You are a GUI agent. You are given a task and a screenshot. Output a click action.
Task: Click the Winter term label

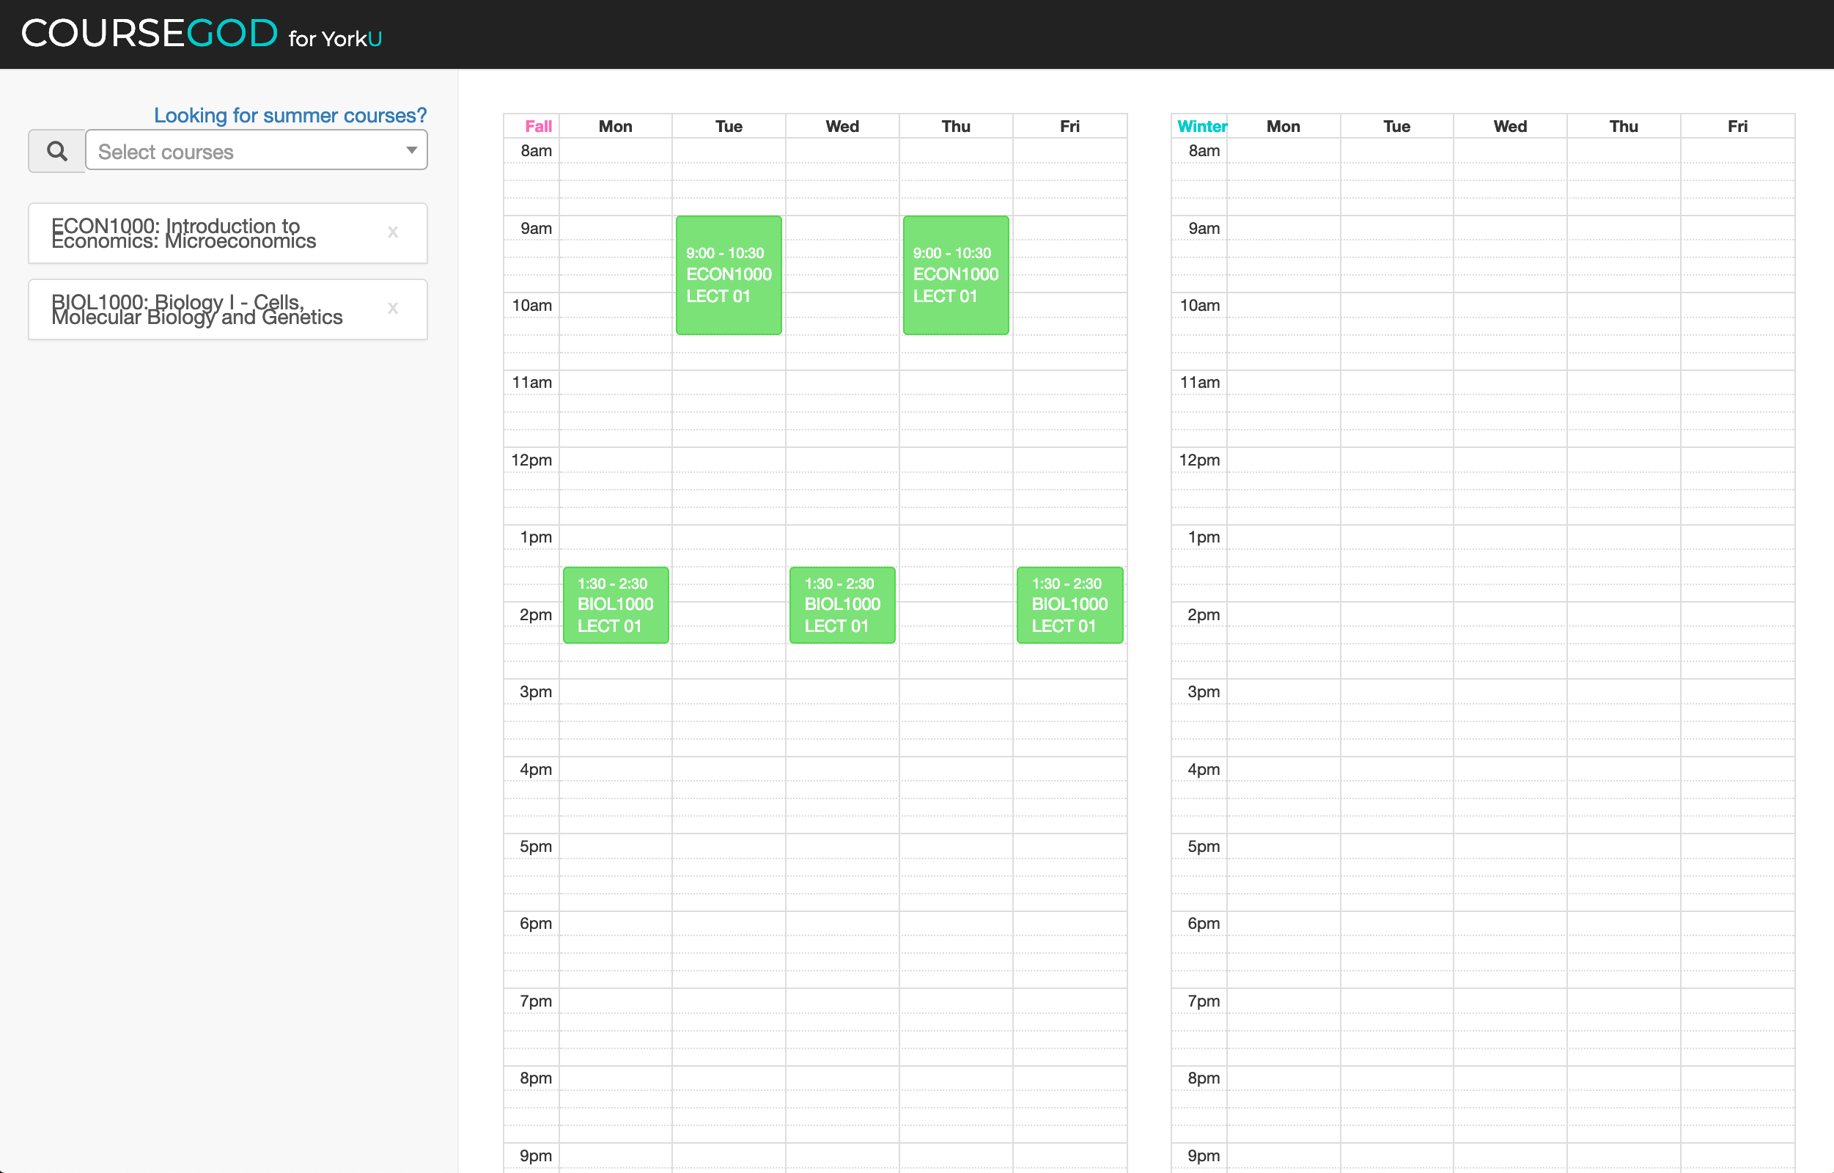click(1201, 126)
